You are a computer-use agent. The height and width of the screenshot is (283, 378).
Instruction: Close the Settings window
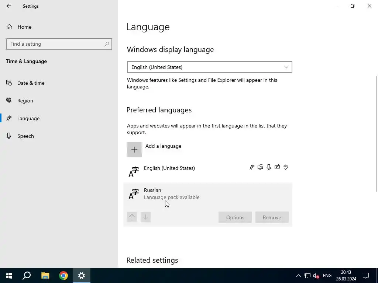369,6
